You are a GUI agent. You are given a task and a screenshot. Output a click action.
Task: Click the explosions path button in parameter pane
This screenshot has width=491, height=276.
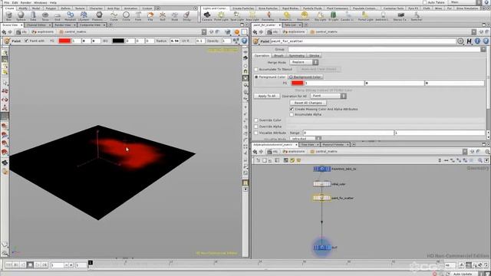tap(294, 31)
